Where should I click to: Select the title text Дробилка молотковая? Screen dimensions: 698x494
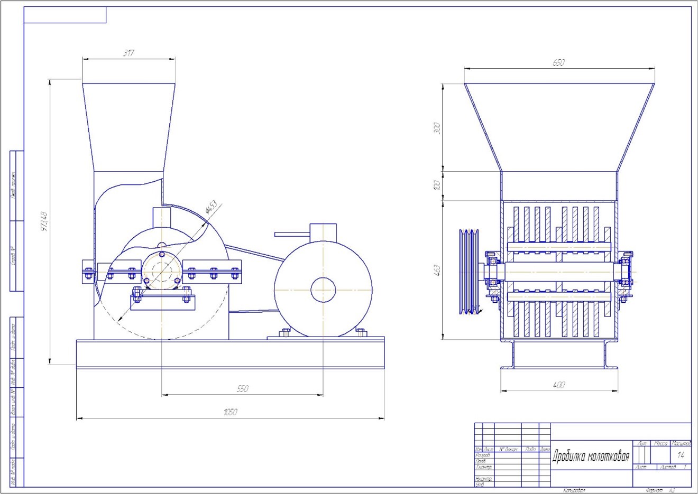[x=591, y=456]
